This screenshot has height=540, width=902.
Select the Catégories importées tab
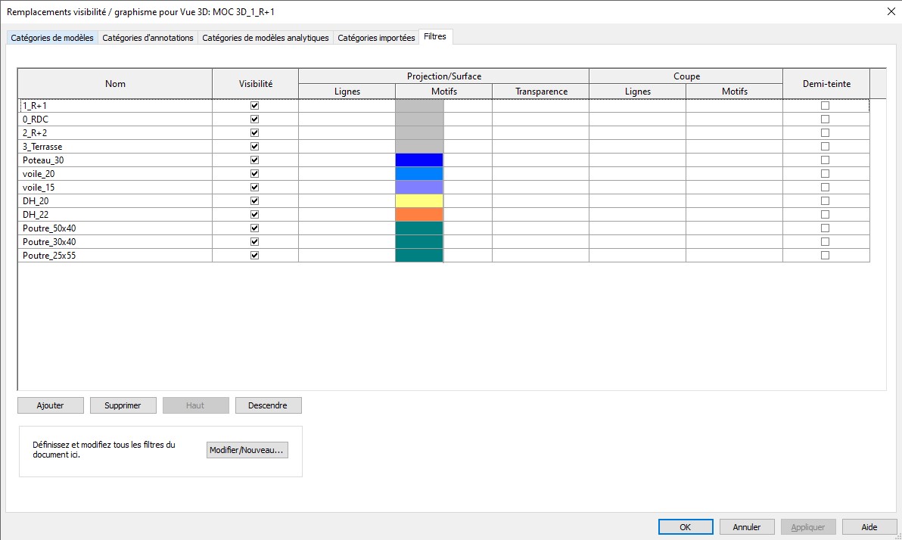[x=376, y=38]
